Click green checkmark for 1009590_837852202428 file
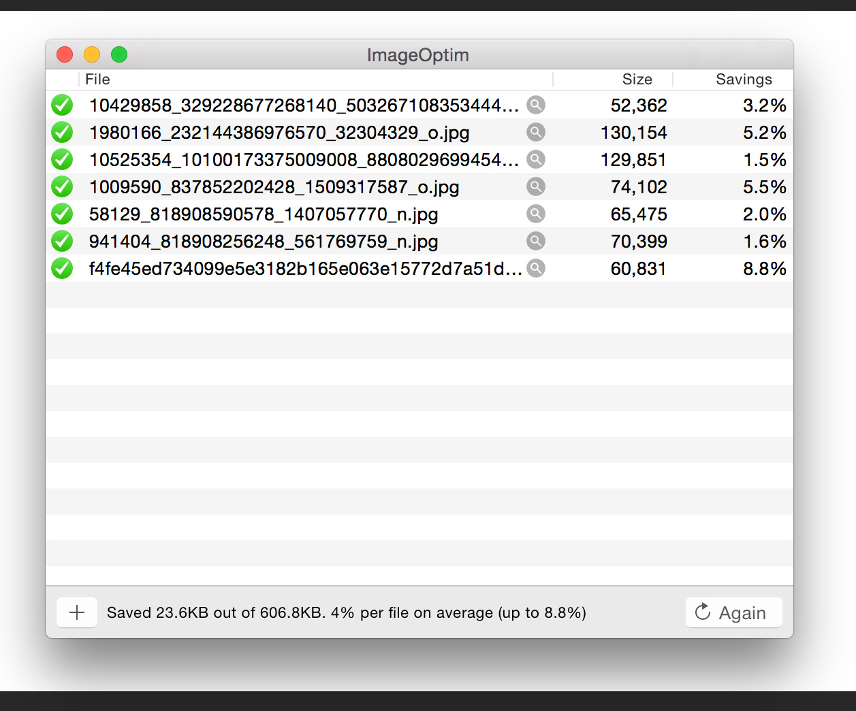This screenshot has height=711, width=856. [x=62, y=187]
